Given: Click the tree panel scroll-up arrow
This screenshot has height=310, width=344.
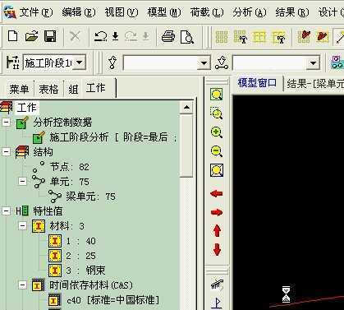Looking at the screenshot, I should click(x=186, y=107).
